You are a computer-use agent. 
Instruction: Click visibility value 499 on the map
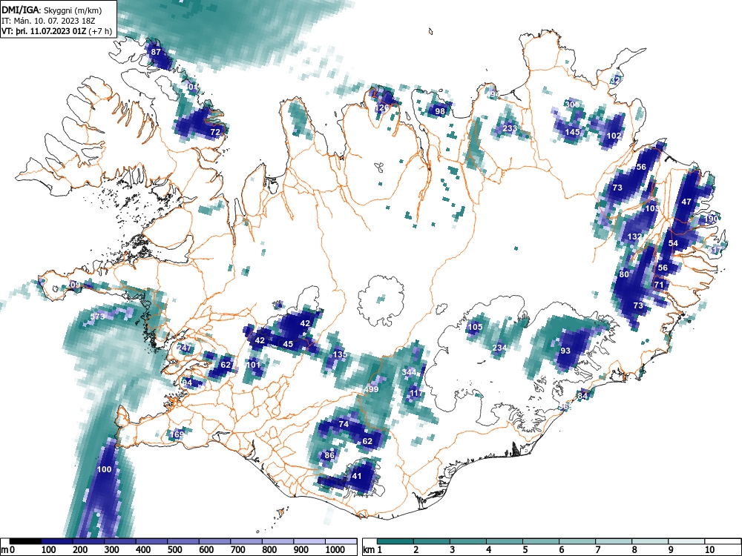(371, 389)
